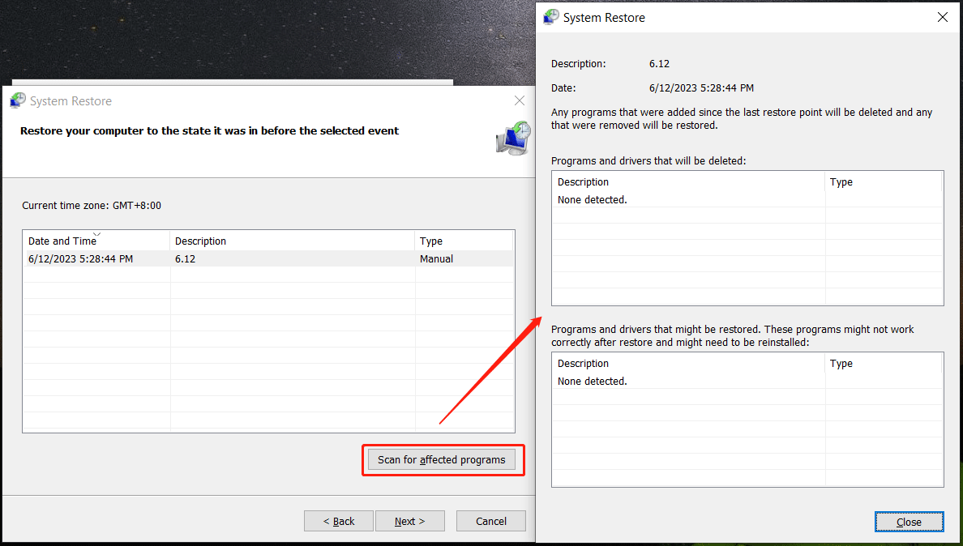Screen dimensions: 963x546
Task: Click Type header in programs to be restored list
Action: click(x=884, y=363)
